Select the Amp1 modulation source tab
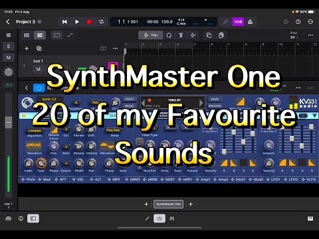The width and height of the screenshot is (319, 239). pyautogui.click(x=203, y=179)
